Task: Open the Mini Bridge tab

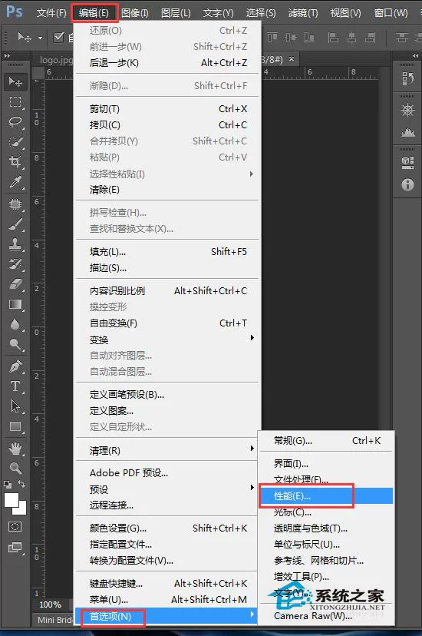Action: coord(55,620)
